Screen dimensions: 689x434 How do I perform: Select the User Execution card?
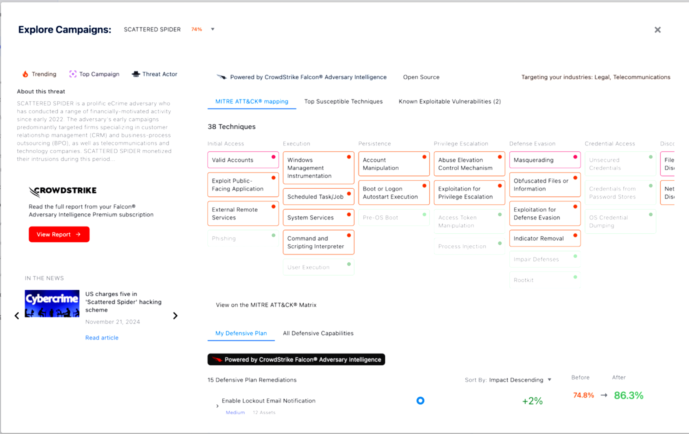tap(318, 267)
